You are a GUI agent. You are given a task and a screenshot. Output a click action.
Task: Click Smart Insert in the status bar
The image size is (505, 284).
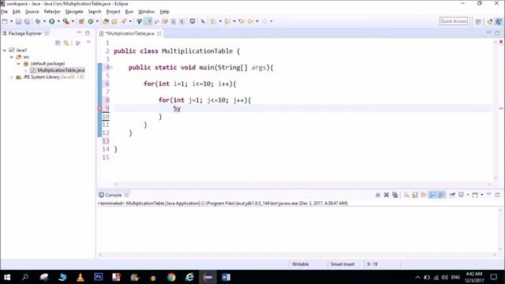click(x=342, y=264)
